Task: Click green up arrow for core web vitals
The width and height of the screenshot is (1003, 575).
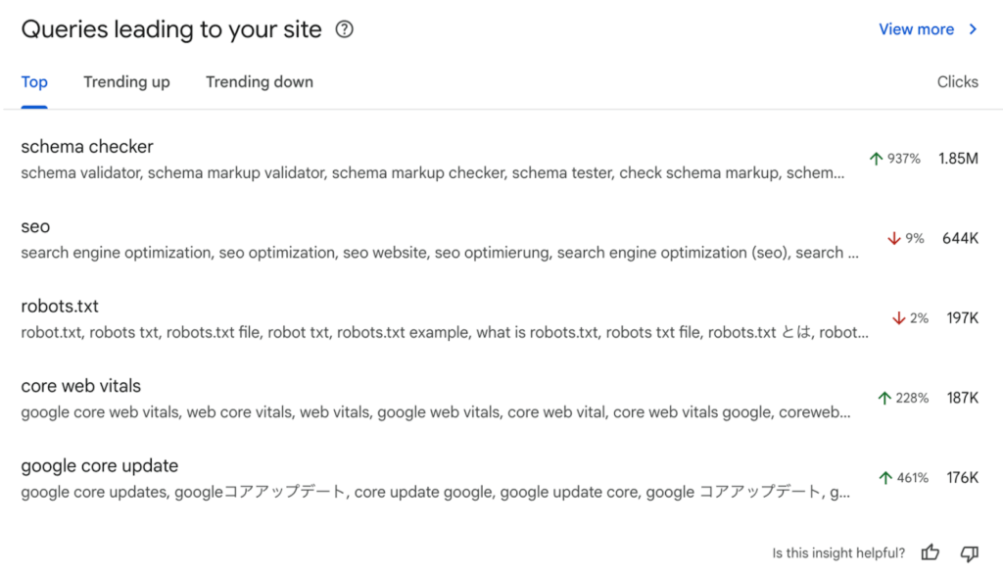Action: click(884, 398)
